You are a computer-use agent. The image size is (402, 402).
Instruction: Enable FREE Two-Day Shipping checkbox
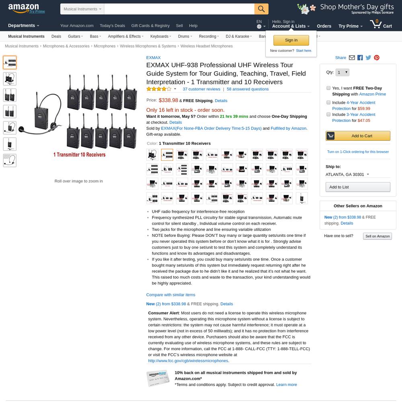[x=328, y=88]
